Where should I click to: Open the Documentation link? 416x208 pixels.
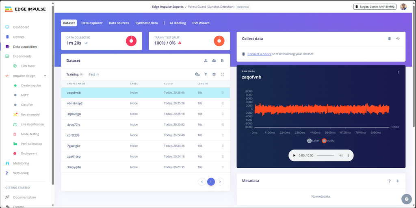click(24, 197)
